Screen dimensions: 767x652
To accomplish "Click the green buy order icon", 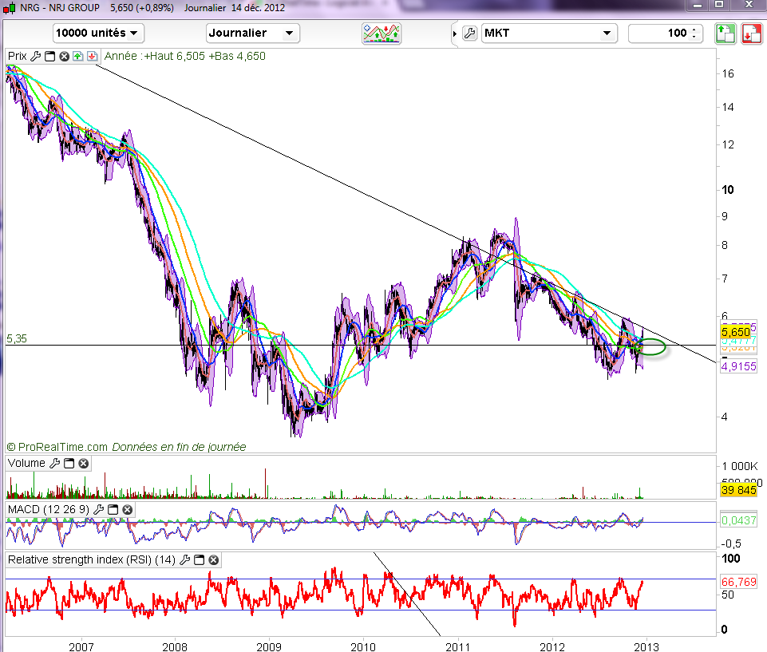I will point(724,34).
